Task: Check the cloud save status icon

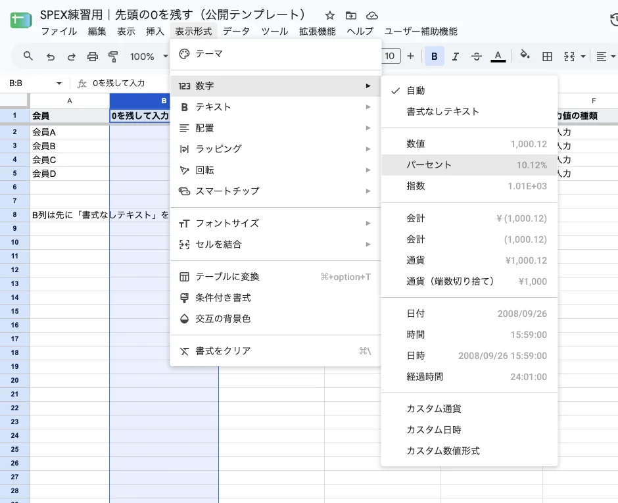Action: pos(372,16)
